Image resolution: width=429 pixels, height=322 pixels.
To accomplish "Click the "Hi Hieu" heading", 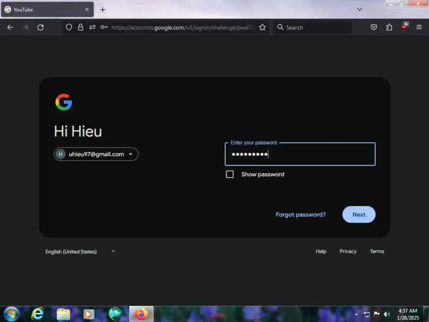I will tap(78, 131).
